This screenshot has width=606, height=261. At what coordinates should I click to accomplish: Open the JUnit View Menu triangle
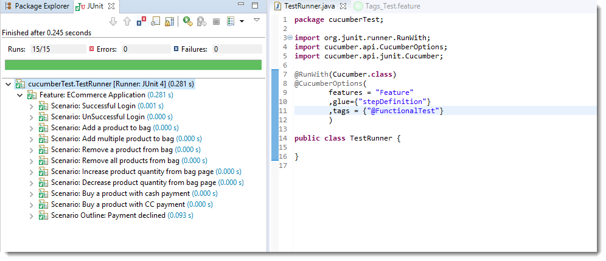[x=257, y=19]
